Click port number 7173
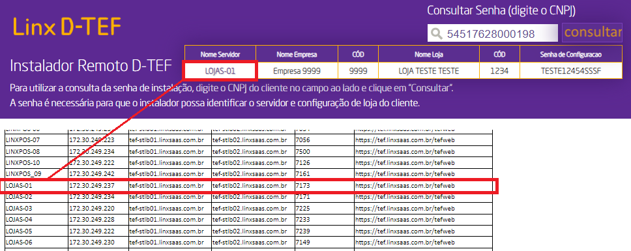 coord(302,186)
